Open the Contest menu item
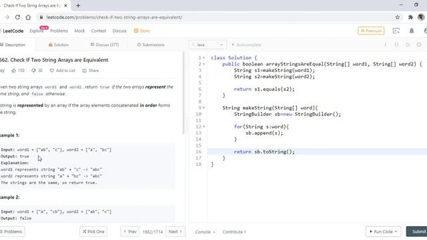 tap(99, 31)
